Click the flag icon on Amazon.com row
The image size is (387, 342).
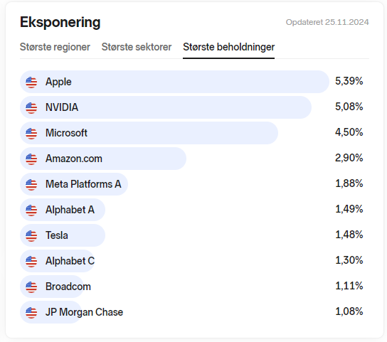click(x=31, y=159)
